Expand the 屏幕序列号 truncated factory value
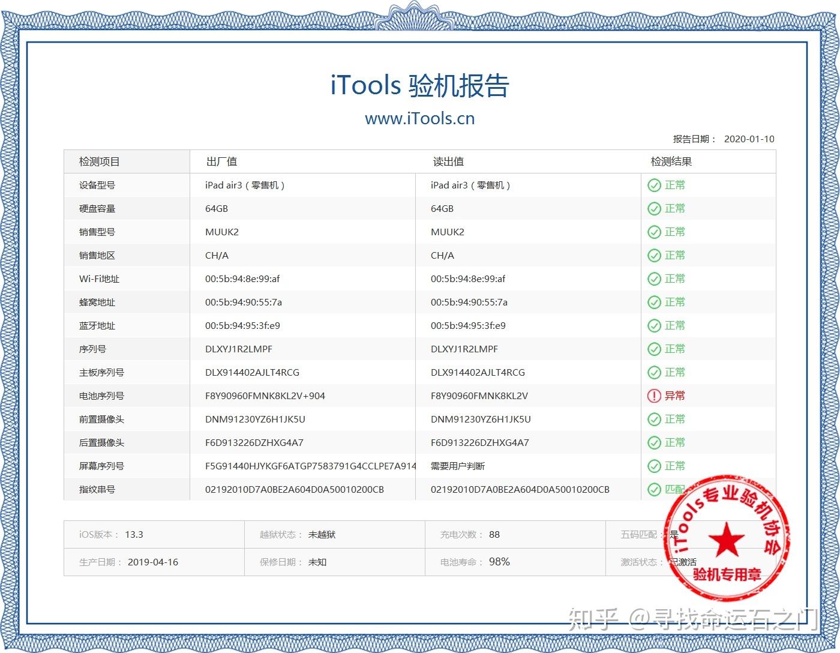Screen dimensions: 840x653 coord(309,466)
